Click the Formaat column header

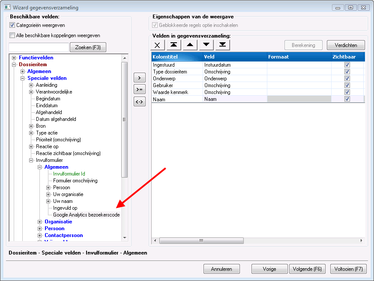tap(299, 57)
